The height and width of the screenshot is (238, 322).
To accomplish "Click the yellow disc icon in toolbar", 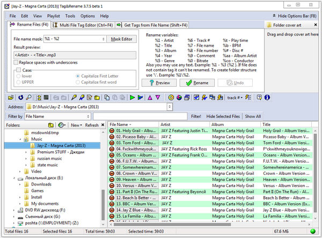I will click(x=171, y=97).
